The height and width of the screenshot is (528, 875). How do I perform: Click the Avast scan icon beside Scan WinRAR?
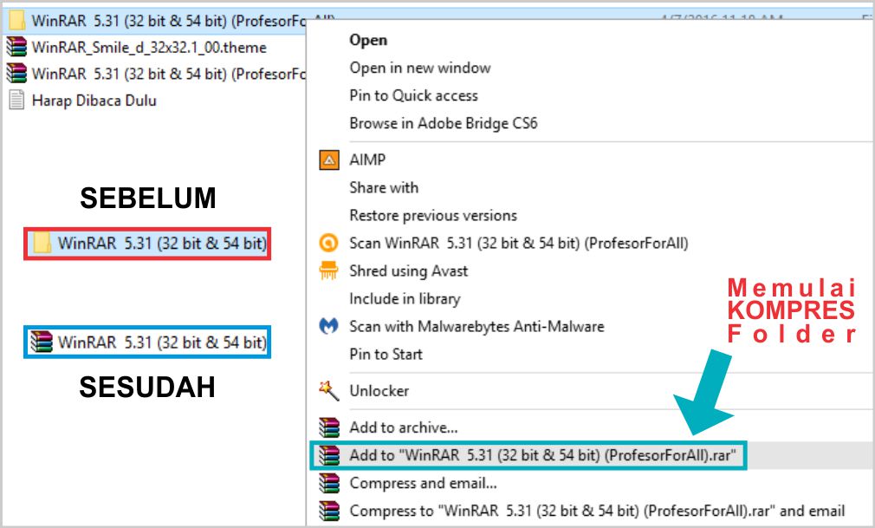point(328,243)
